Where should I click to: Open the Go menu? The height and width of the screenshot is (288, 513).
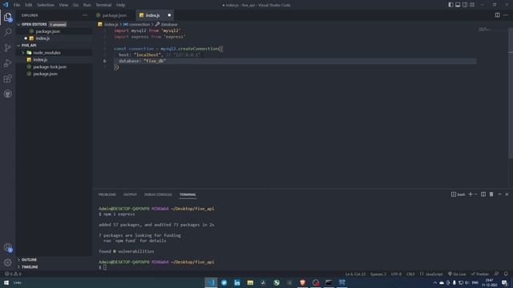(75, 5)
